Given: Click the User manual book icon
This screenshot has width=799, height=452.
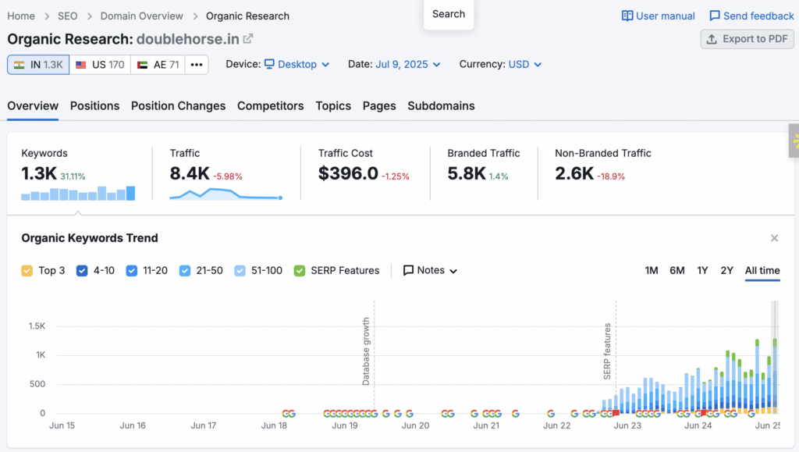Looking at the screenshot, I should click(x=627, y=16).
